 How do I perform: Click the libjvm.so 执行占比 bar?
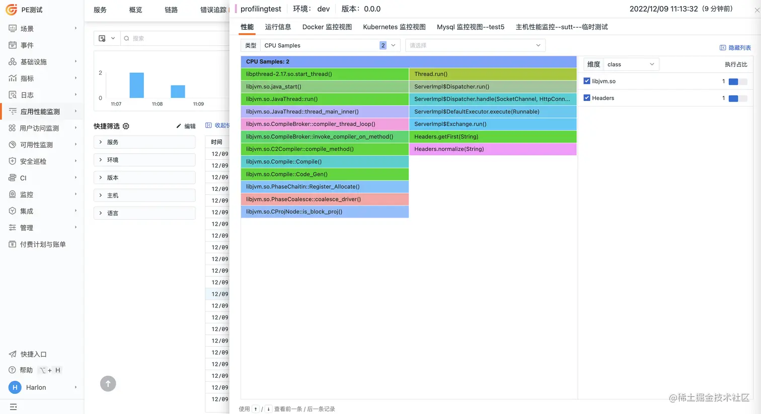click(x=738, y=81)
